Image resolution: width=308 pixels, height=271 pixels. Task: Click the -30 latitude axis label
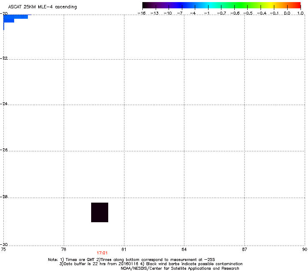(x=4, y=244)
